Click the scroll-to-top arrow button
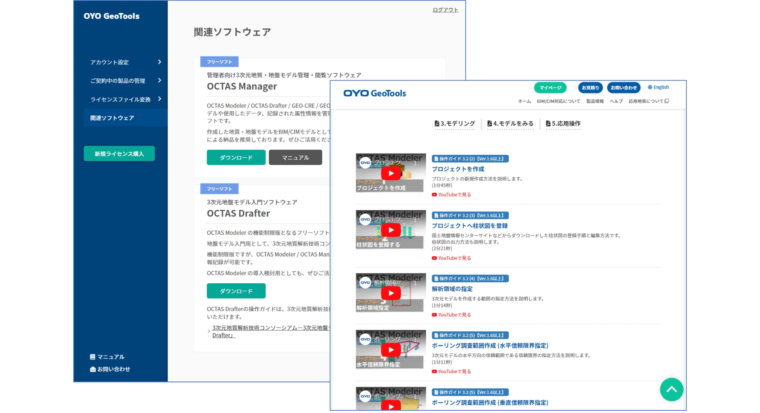760x413 pixels. click(671, 389)
